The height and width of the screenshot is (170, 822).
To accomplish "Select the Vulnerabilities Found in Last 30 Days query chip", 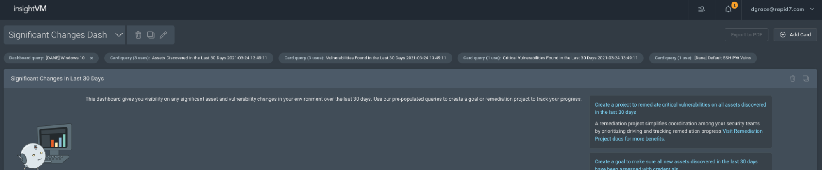I will [365, 58].
